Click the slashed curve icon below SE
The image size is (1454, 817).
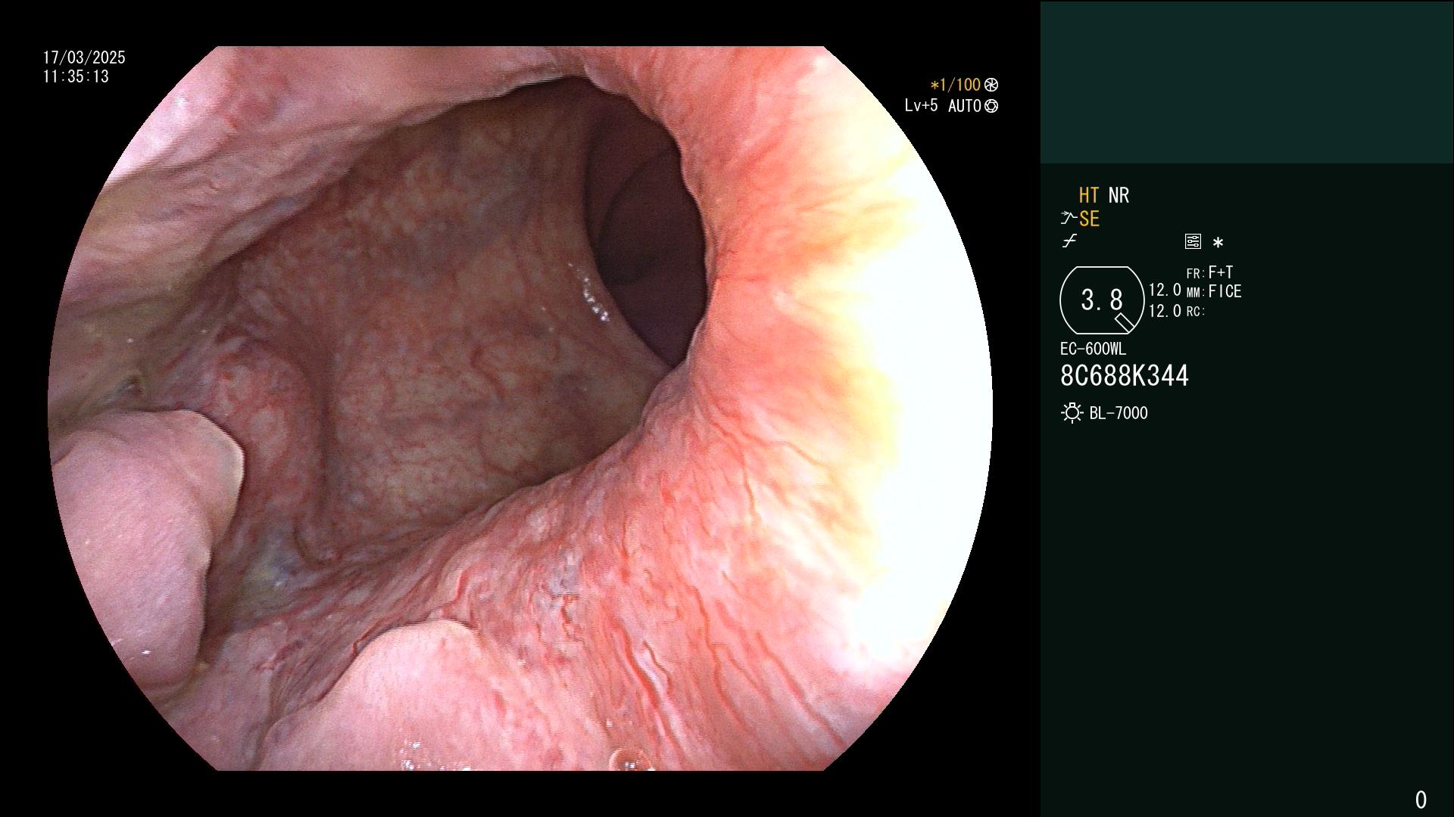pyautogui.click(x=1069, y=241)
